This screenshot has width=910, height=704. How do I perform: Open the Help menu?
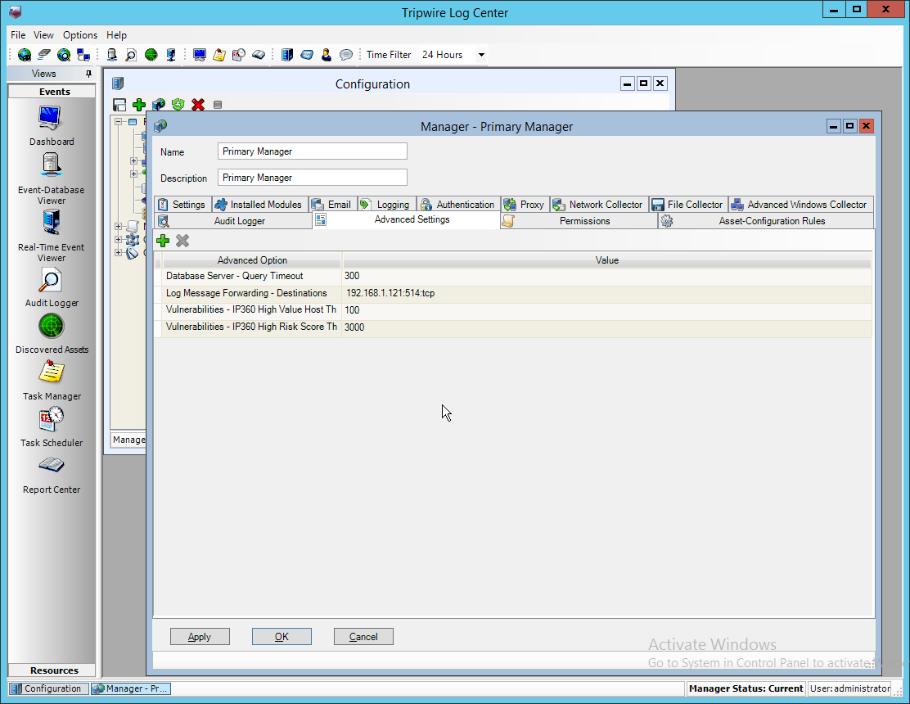click(x=117, y=35)
